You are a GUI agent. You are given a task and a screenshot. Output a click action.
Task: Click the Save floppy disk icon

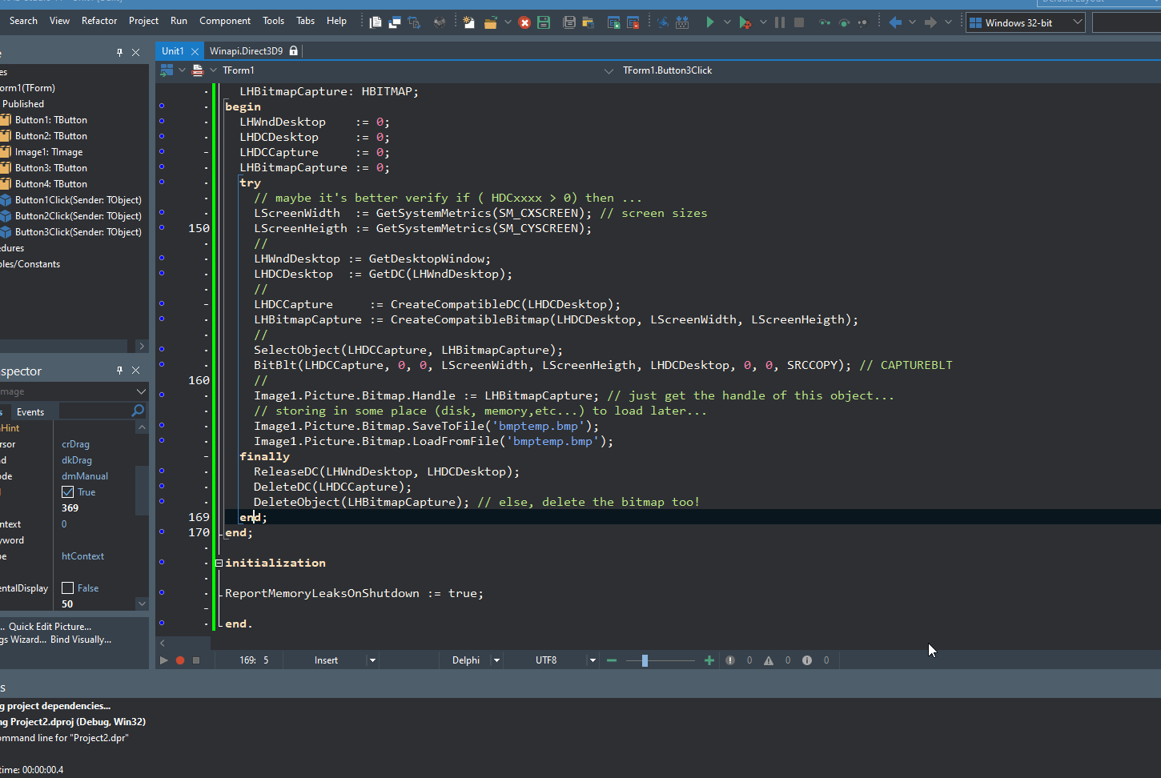[544, 22]
